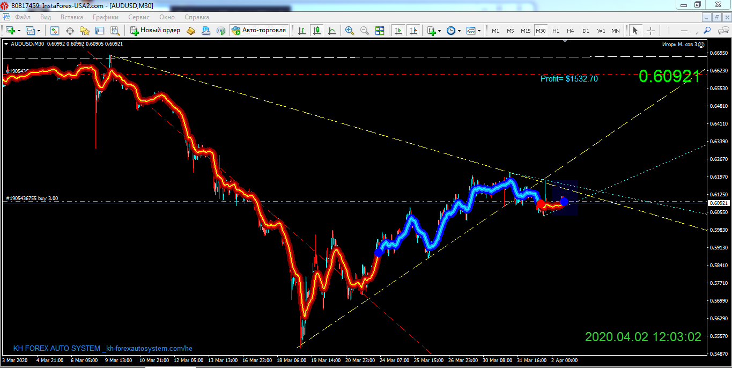This screenshot has width=732, height=368.
Task: Open the Справка menu
Action: (x=196, y=17)
